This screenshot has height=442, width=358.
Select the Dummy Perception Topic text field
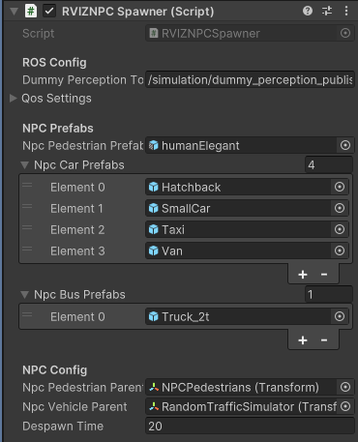[x=250, y=79]
